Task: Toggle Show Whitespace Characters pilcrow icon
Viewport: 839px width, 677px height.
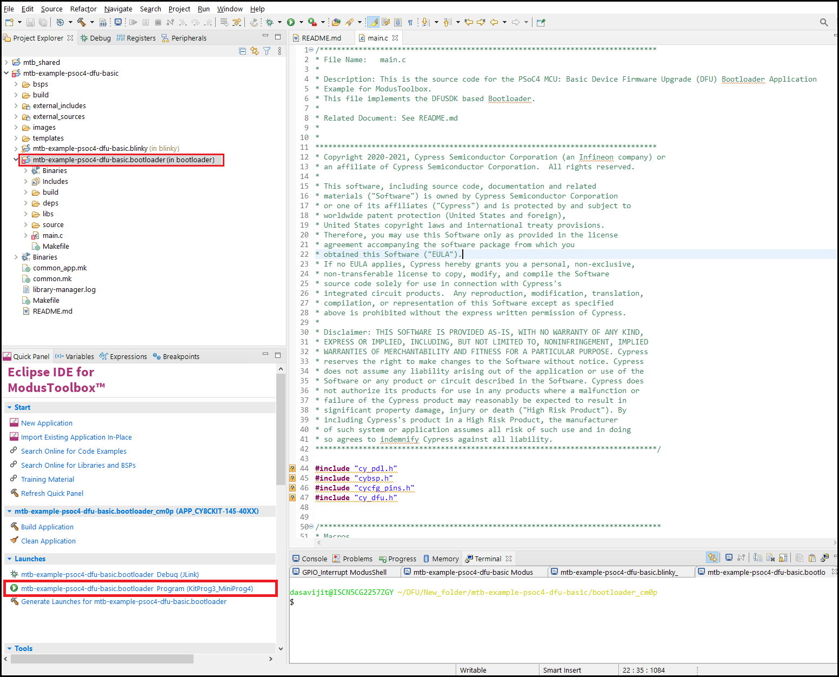Action: pos(410,22)
